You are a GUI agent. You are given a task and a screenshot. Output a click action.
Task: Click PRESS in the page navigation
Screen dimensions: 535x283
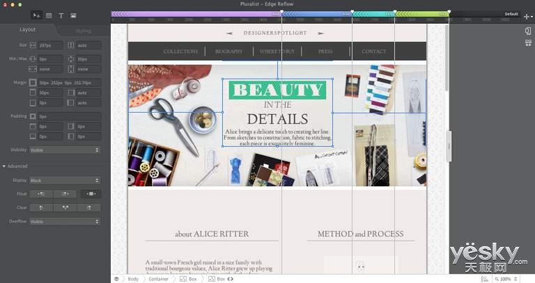click(x=325, y=51)
